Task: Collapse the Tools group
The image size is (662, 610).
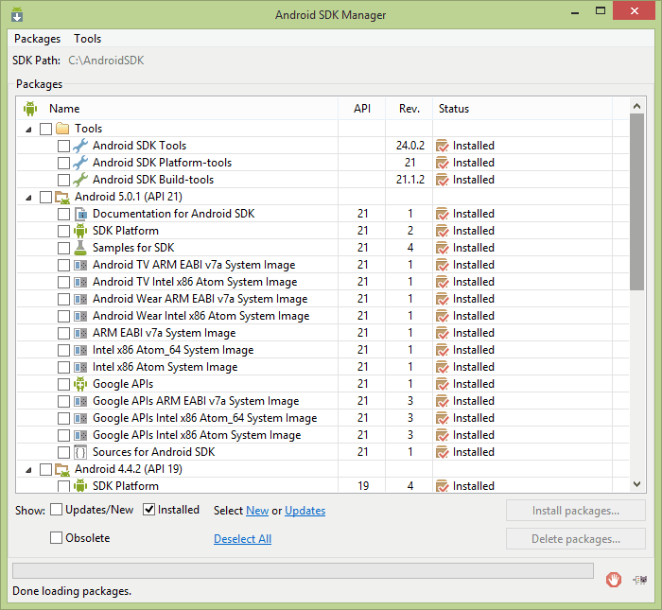Action: click(28, 130)
